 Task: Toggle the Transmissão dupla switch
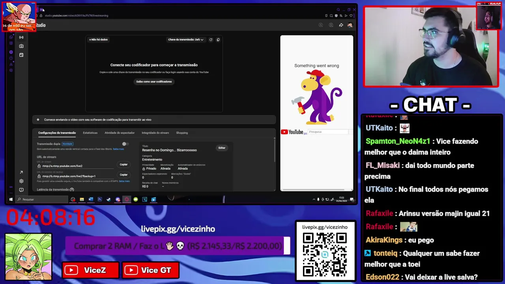[125, 144]
